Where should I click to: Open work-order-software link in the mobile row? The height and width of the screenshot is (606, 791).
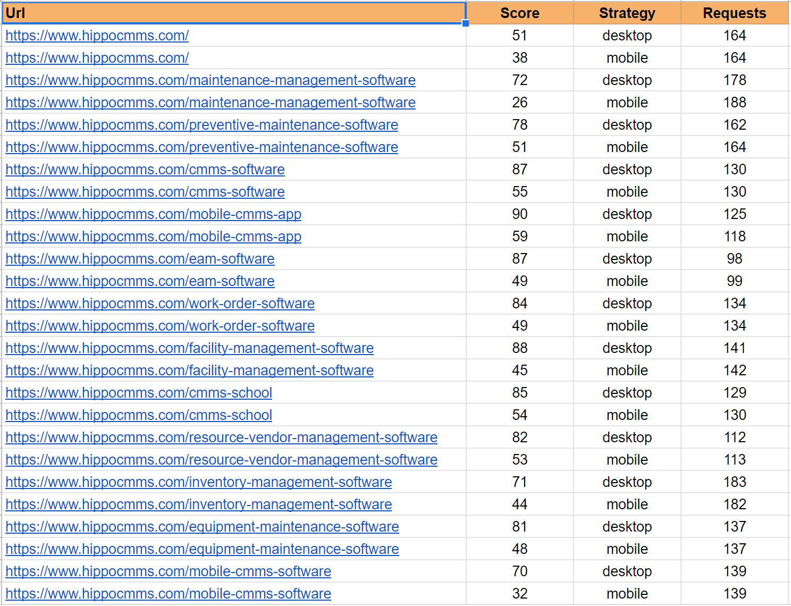[x=160, y=326]
